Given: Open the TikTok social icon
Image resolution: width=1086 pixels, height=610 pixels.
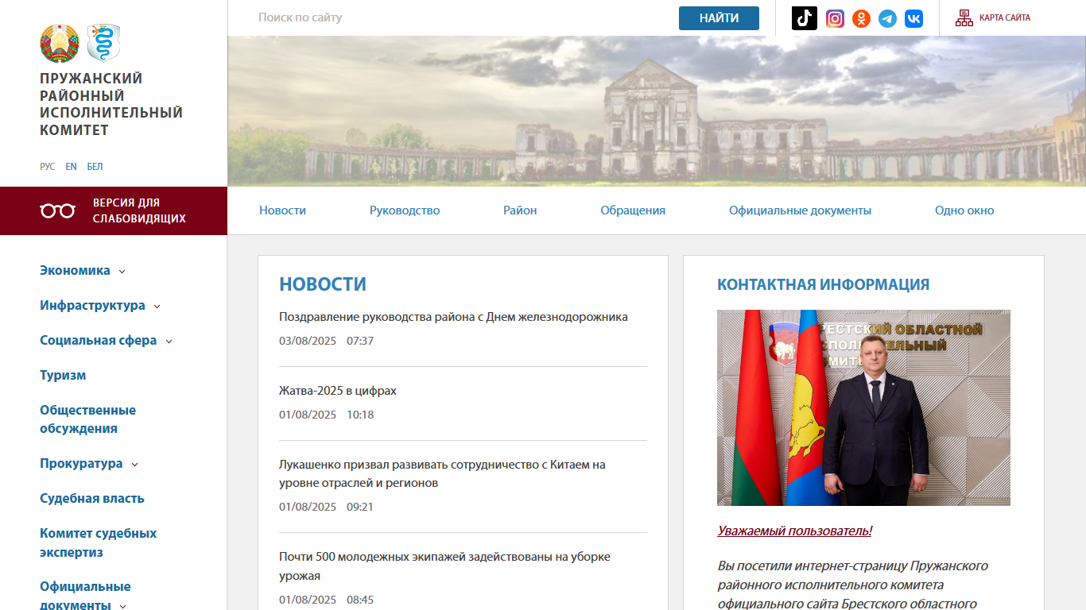Looking at the screenshot, I should click(x=804, y=18).
